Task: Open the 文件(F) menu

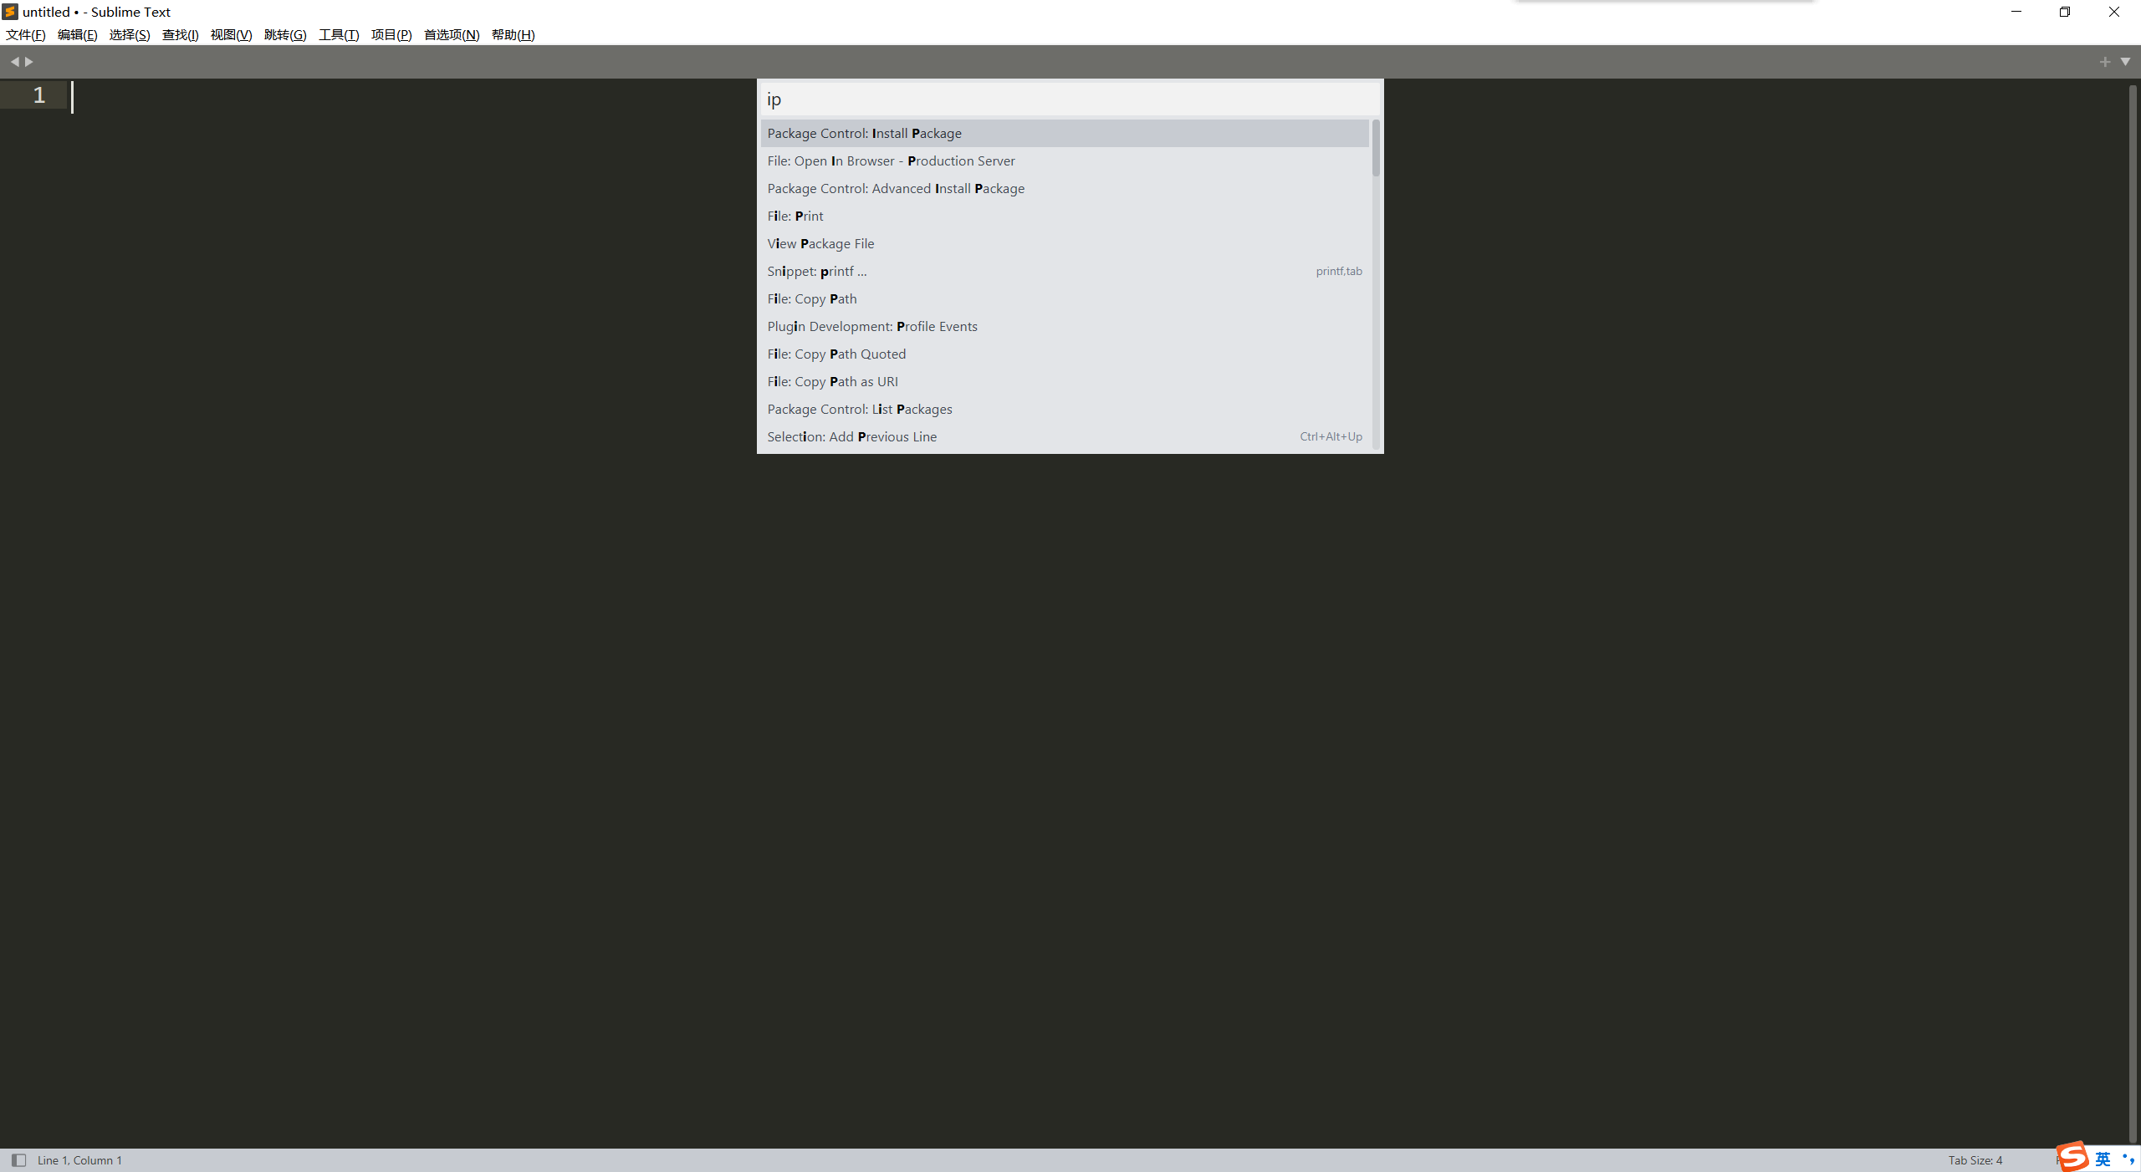Action: (24, 34)
